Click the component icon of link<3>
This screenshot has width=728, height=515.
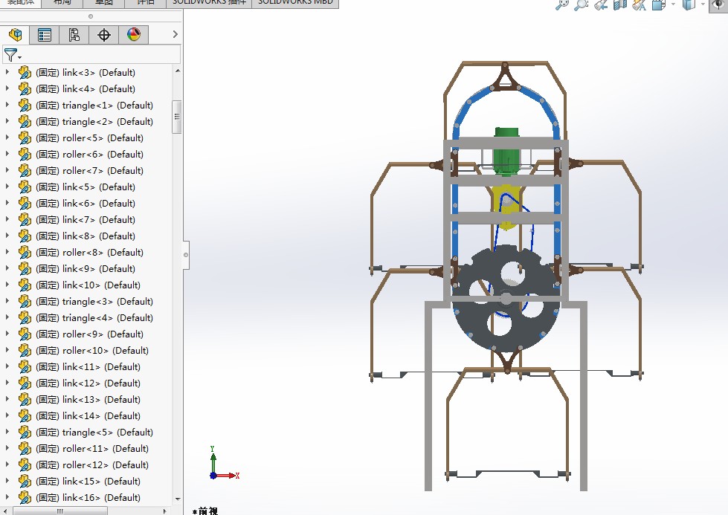[x=25, y=72]
